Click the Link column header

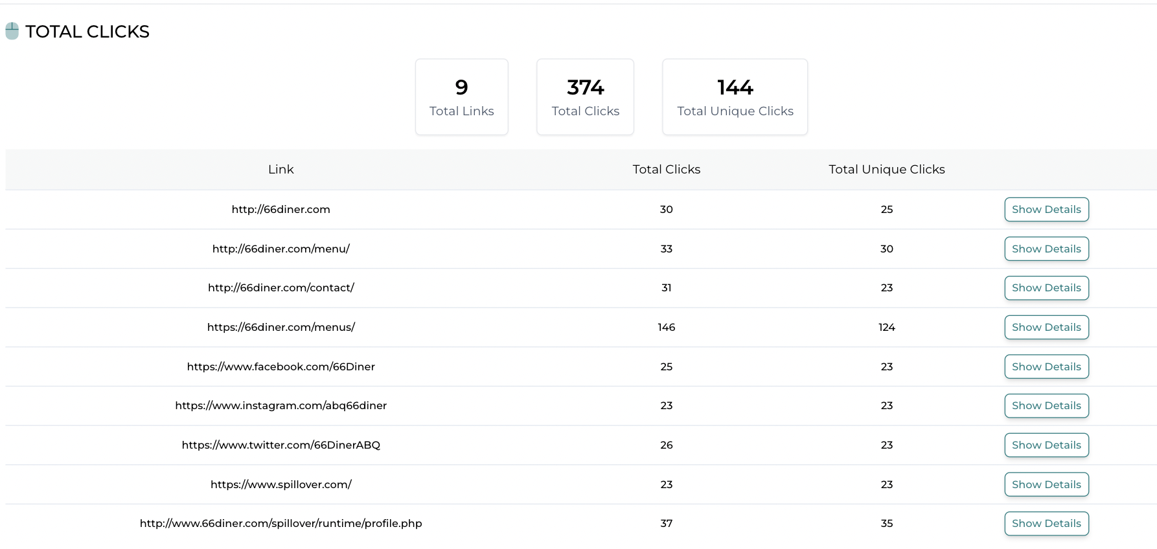click(281, 169)
